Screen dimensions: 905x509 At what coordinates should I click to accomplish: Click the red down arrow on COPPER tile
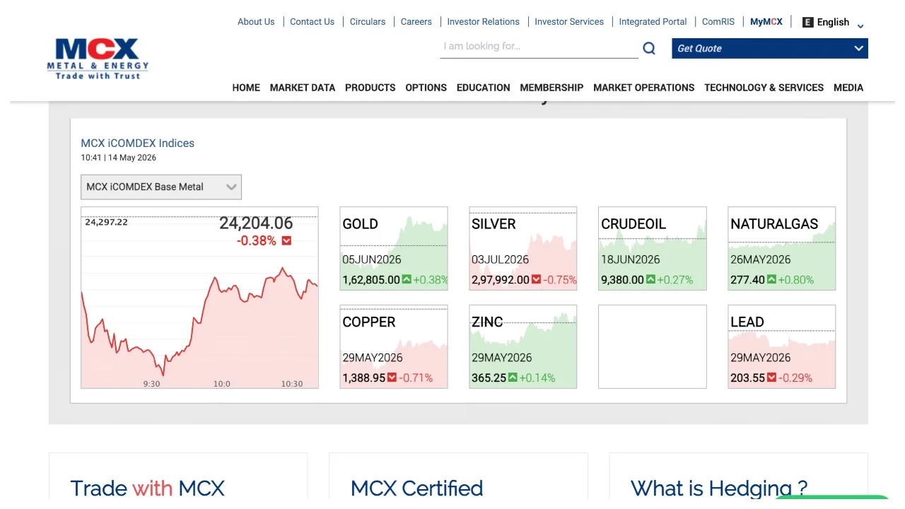392,378
